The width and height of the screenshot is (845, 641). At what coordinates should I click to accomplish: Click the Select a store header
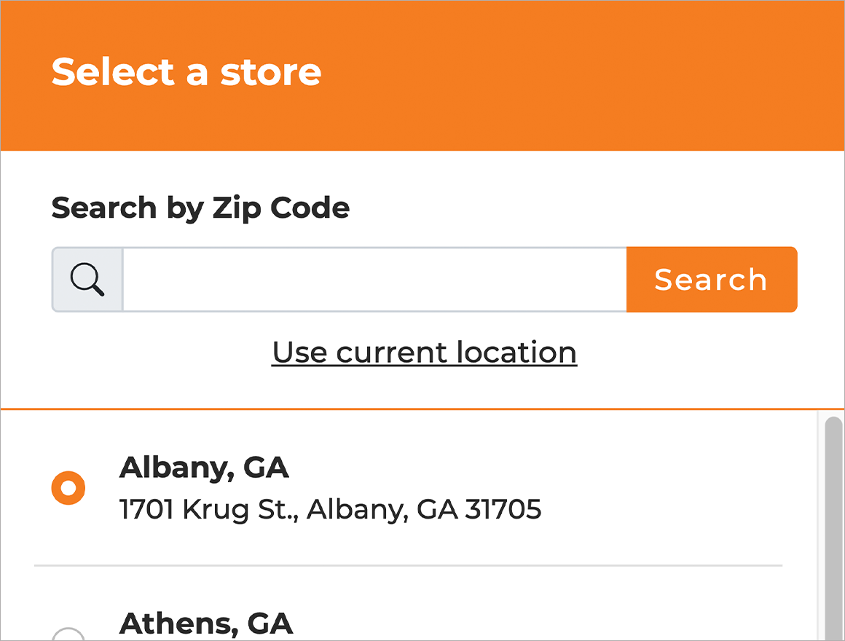(x=186, y=72)
